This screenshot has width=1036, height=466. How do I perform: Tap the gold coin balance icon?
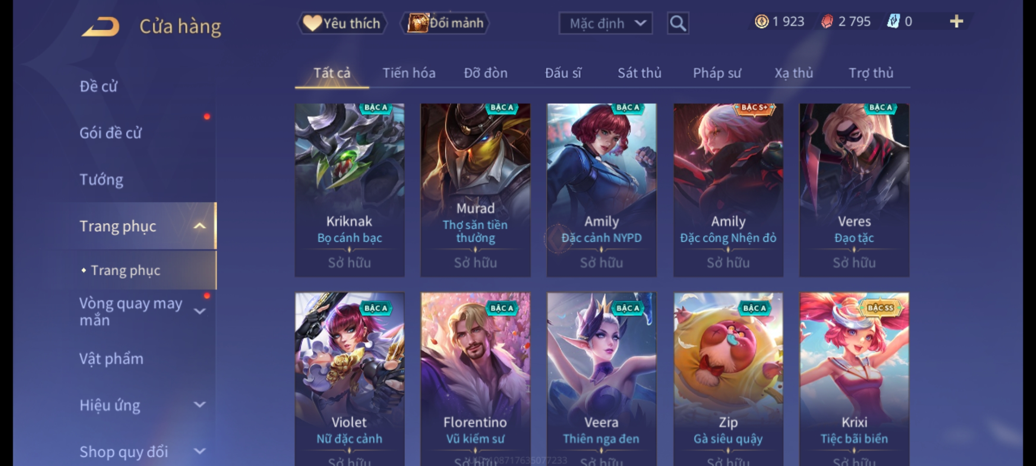[x=761, y=22]
